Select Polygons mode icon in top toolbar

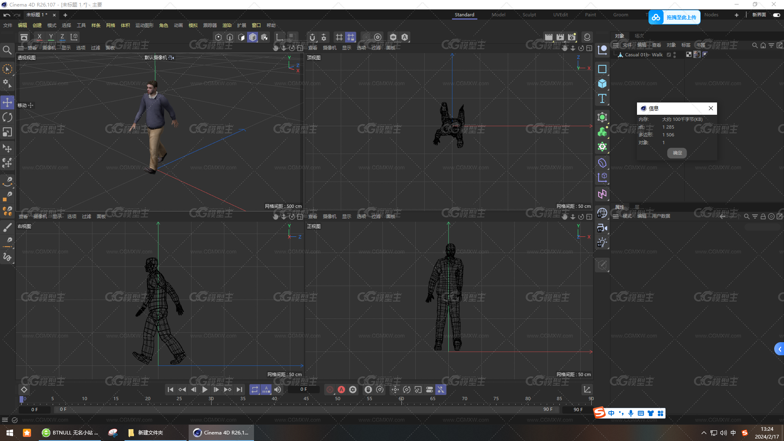pyautogui.click(x=241, y=37)
